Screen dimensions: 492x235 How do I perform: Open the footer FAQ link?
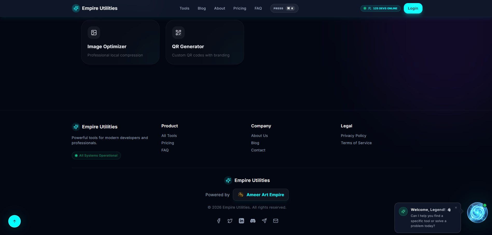pyautogui.click(x=165, y=150)
